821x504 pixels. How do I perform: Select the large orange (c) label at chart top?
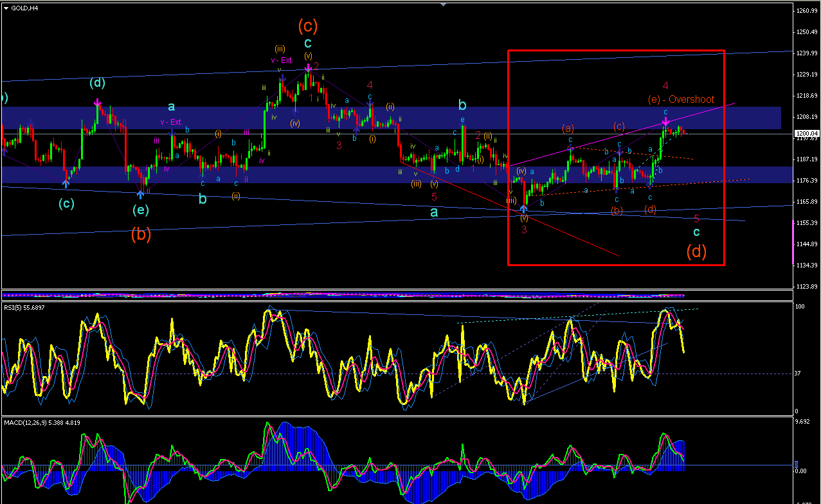click(308, 26)
